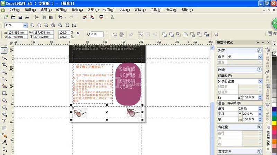
Task: Click the Y position input field
Action: click(18, 37)
